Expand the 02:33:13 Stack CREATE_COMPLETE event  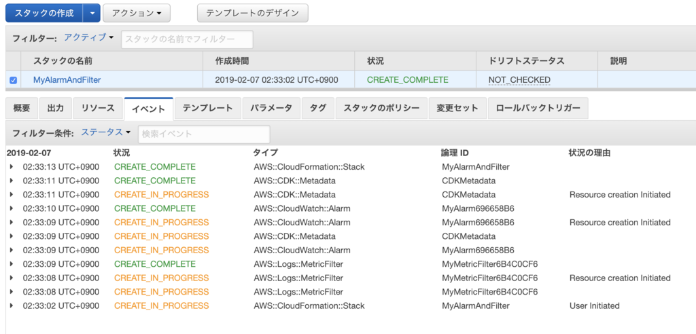click(11, 167)
